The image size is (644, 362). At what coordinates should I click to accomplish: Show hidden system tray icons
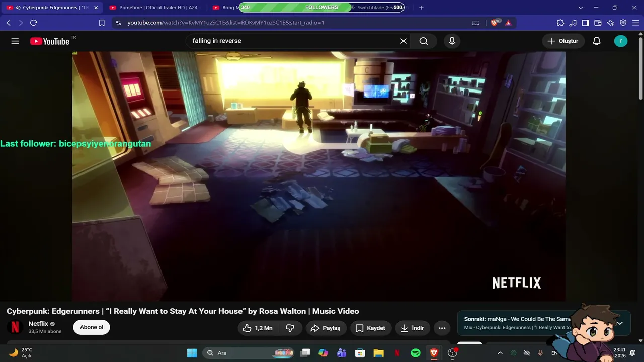coord(500,353)
